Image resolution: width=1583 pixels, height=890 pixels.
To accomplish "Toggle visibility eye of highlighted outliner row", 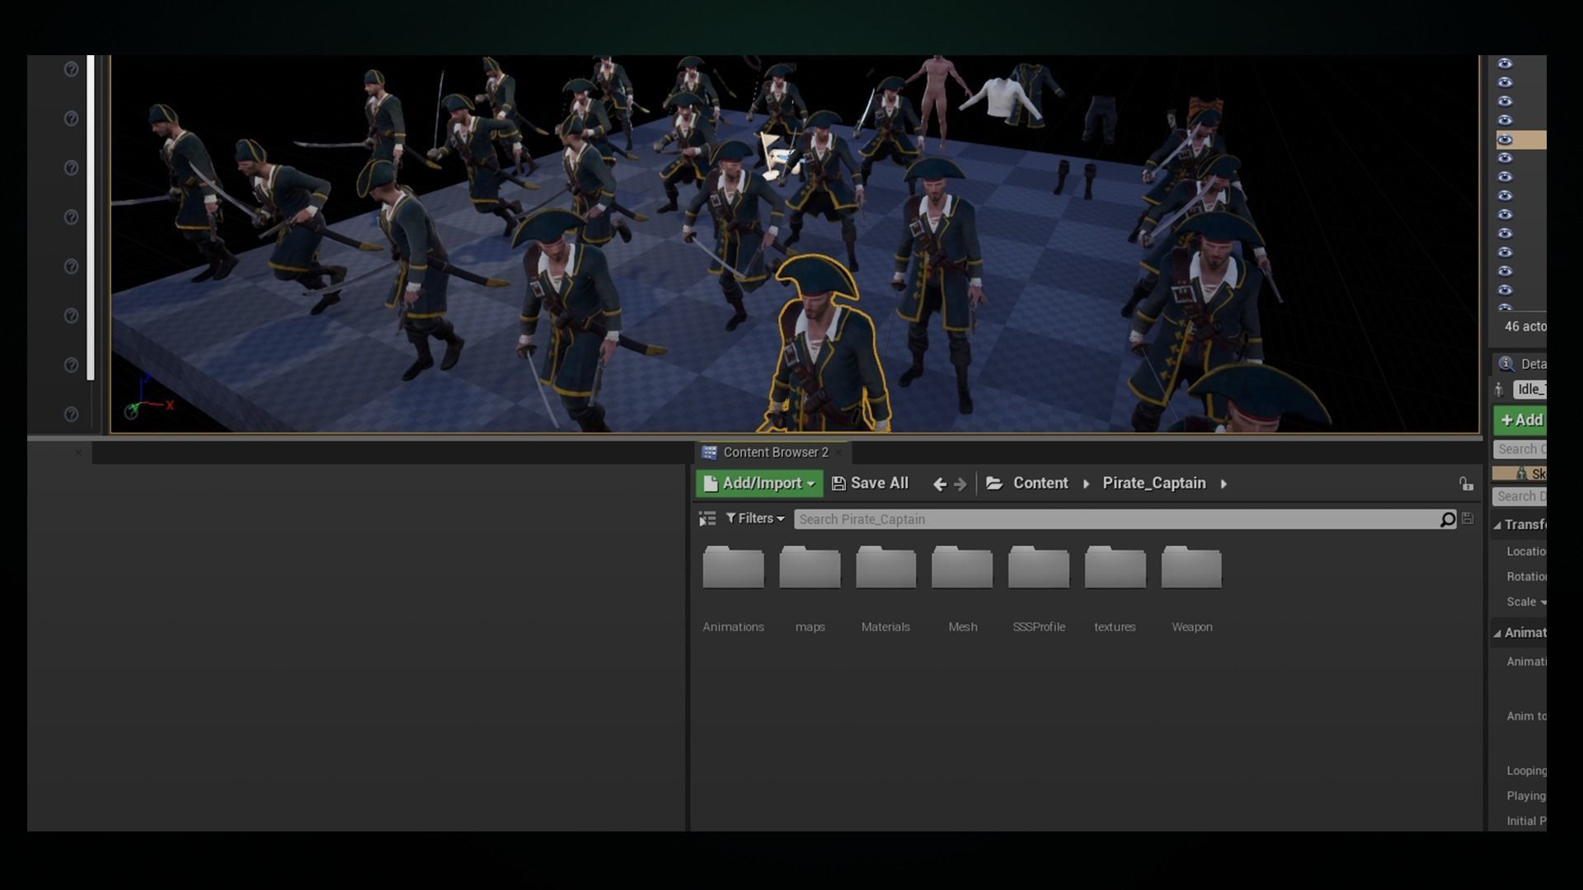I will point(1505,139).
